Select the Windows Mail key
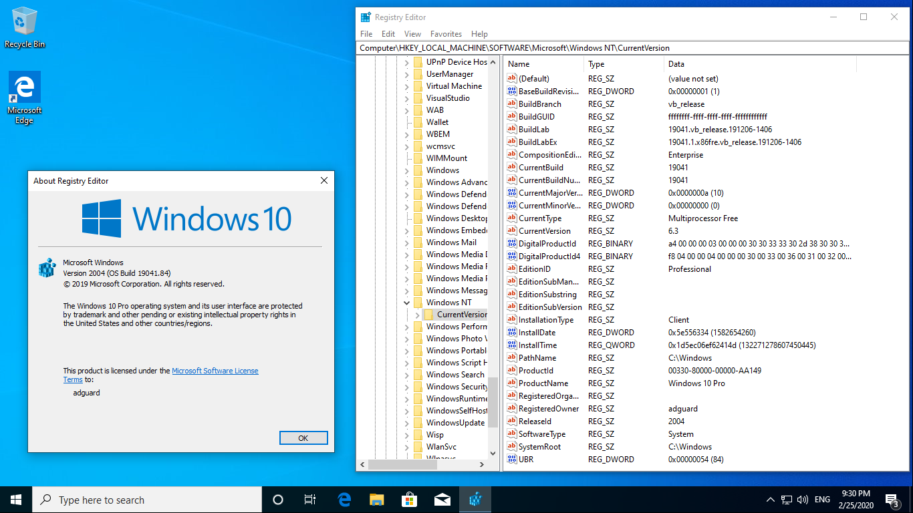The height and width of the screenshot is (513, 913). point(451,242)
